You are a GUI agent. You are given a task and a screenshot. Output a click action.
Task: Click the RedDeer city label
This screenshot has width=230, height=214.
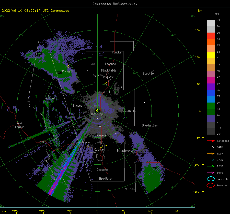coord(108,77)
